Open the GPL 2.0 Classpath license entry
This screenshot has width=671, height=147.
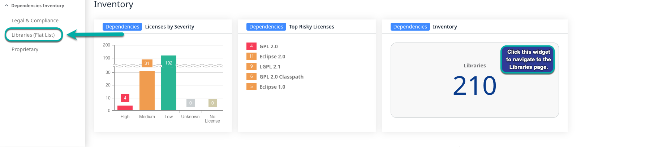(x=281, y=77)
